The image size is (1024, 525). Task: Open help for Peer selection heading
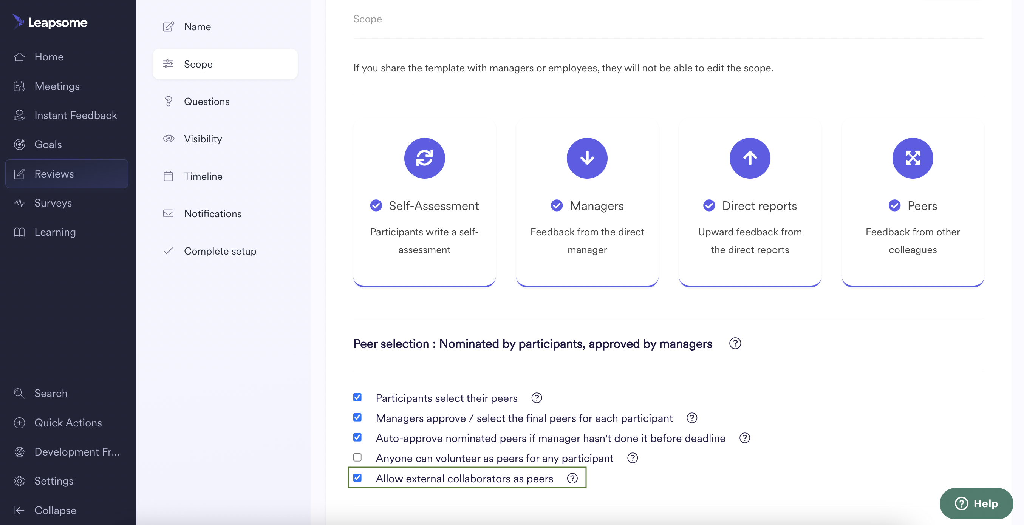[735, 343]
